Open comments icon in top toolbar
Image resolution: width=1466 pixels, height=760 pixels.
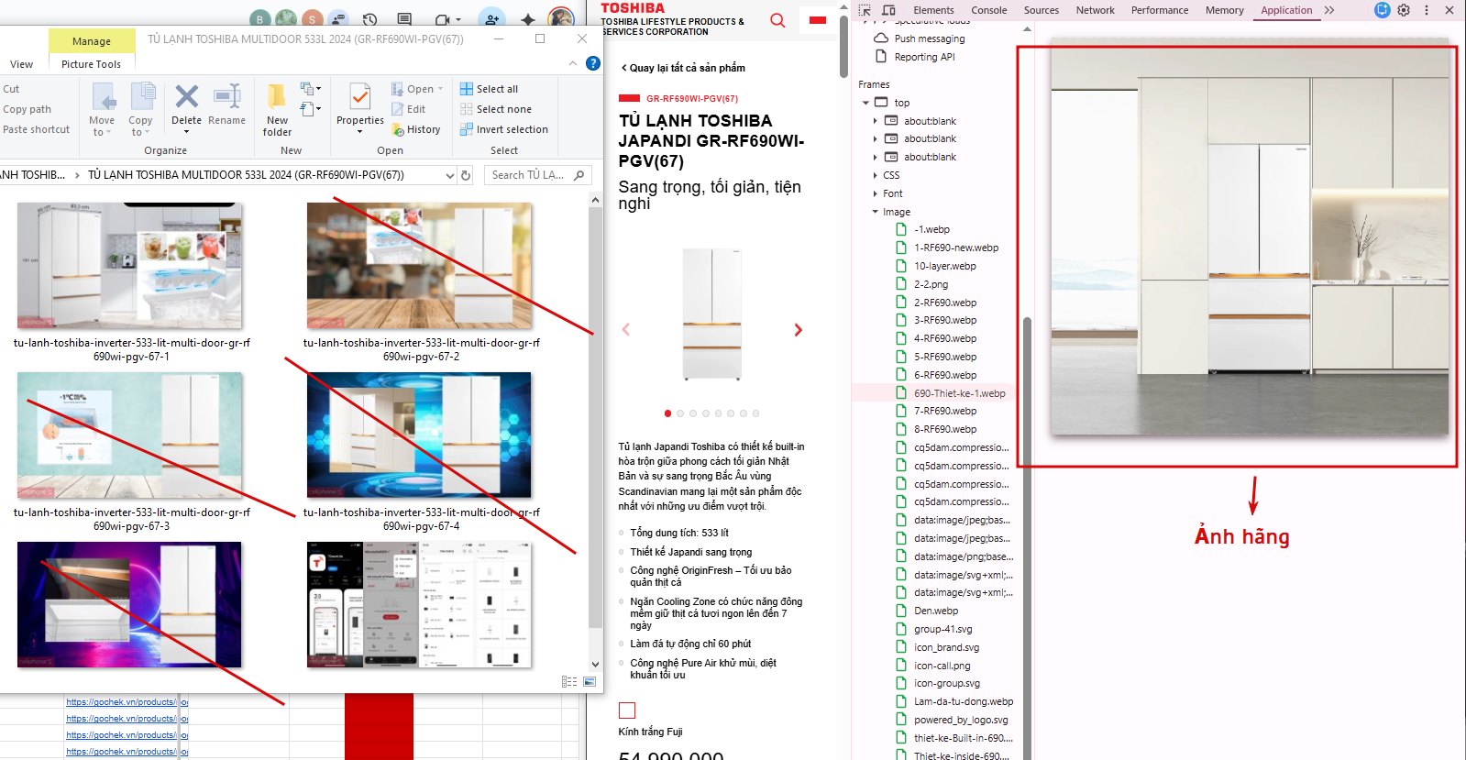point(404,19)
